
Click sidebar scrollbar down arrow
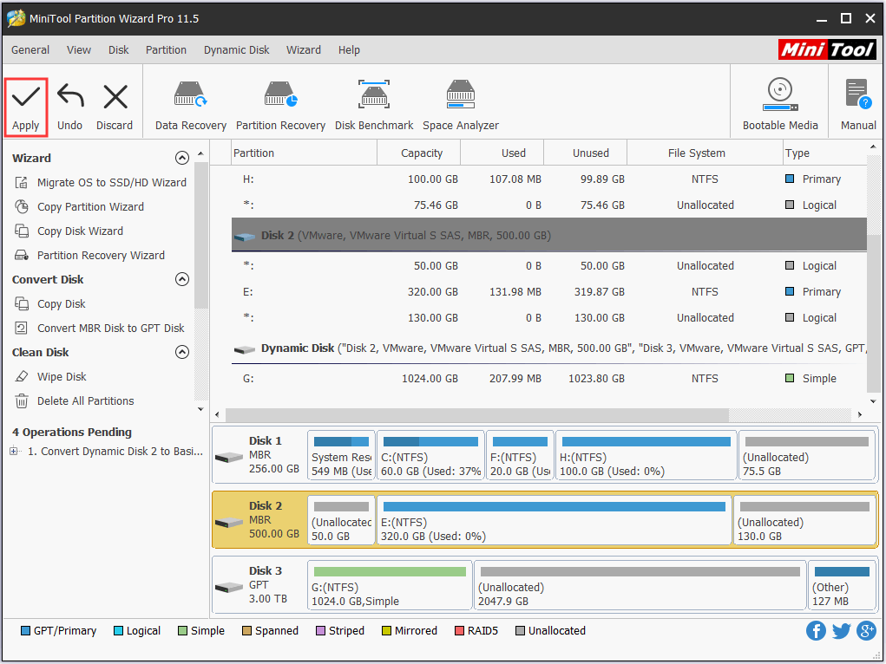coord(200,409)
